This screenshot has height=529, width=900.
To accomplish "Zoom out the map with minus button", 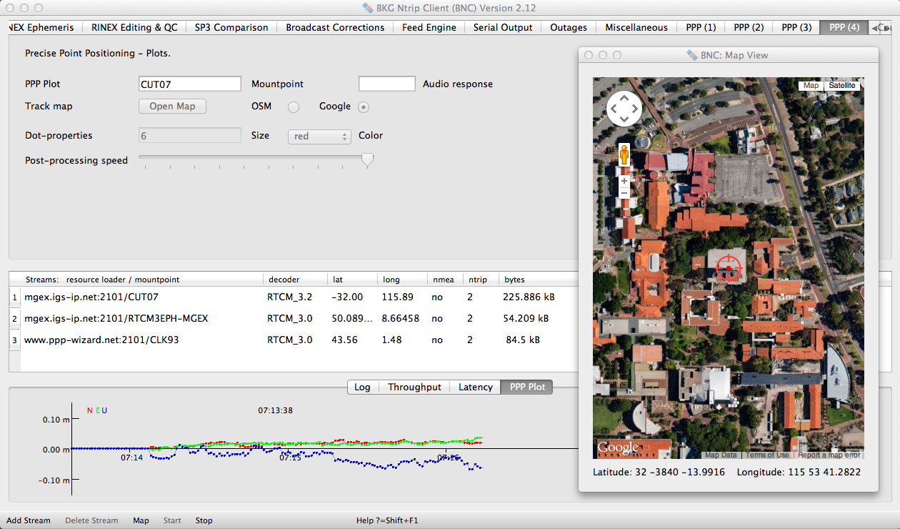I will coord(624,193).
